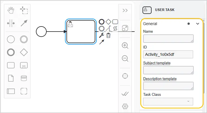Create an end event from palette

(11, 52)
